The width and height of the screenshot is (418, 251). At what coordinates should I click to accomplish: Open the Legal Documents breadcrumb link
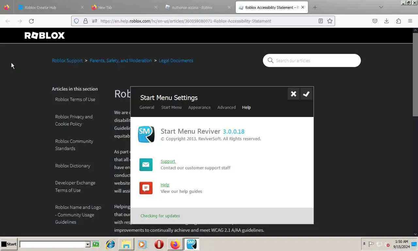[176, 60]
